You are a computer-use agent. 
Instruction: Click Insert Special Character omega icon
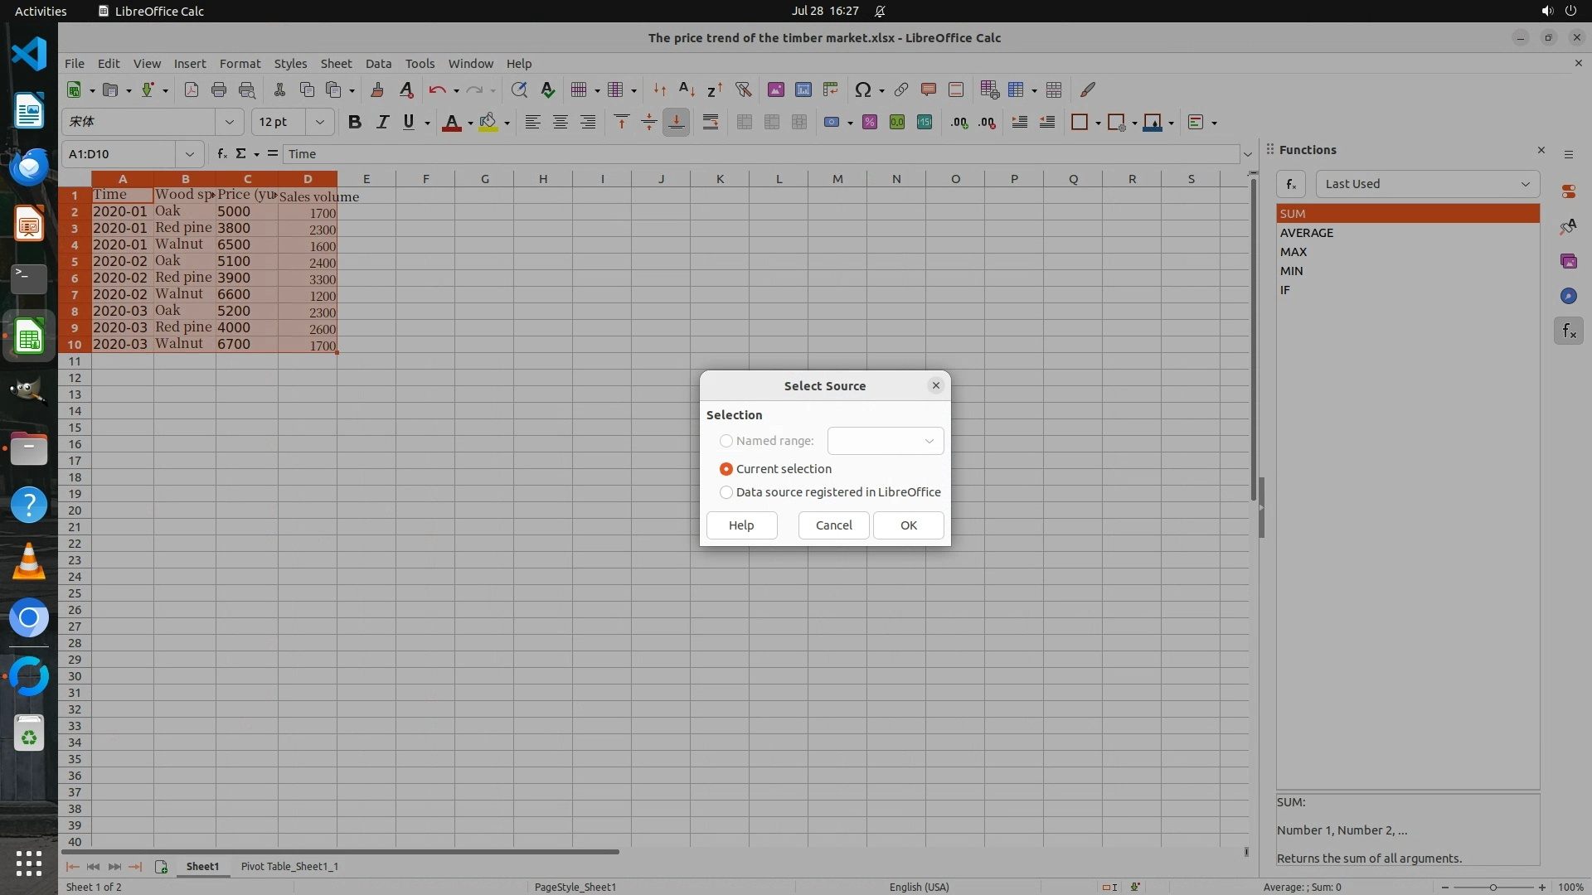coord(862,89)
